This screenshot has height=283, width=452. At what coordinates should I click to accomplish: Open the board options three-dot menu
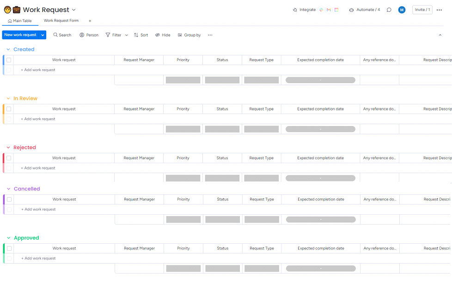[x=439, y=10]
